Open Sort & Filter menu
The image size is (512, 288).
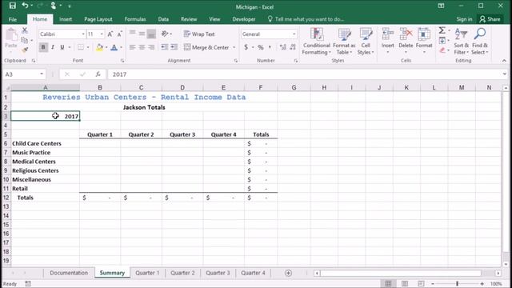[461, 41]
